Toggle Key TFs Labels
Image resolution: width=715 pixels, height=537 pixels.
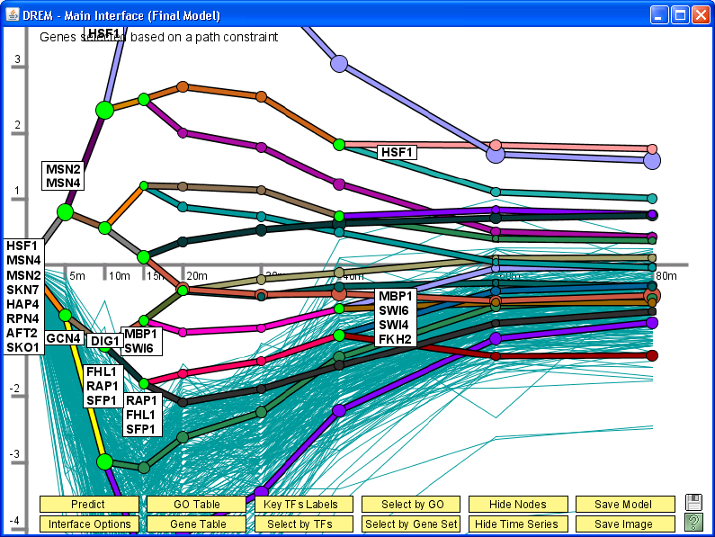point(304,504)
